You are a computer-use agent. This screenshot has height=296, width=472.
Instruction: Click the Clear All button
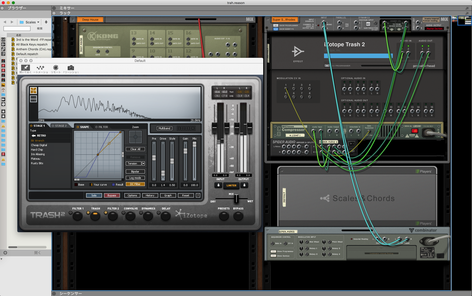[135, 149]
